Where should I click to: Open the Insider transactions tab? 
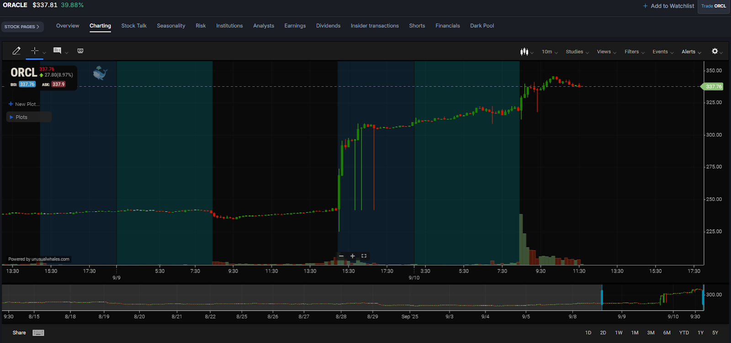[x=375, y=26]
